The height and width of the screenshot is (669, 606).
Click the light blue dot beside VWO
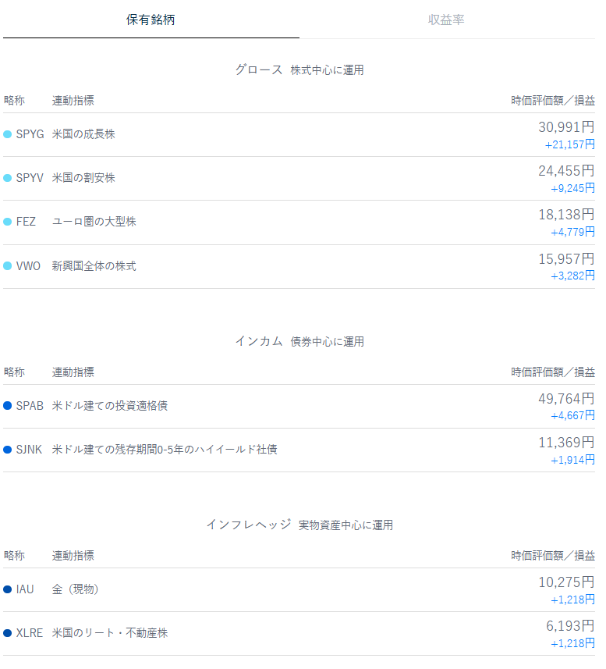[8, 266]
